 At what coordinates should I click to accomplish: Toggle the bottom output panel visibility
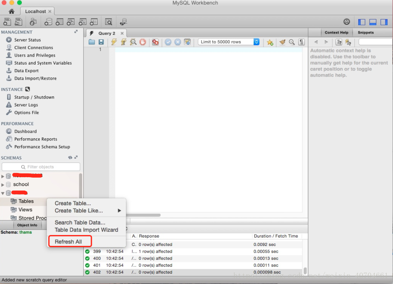(373, 22)
